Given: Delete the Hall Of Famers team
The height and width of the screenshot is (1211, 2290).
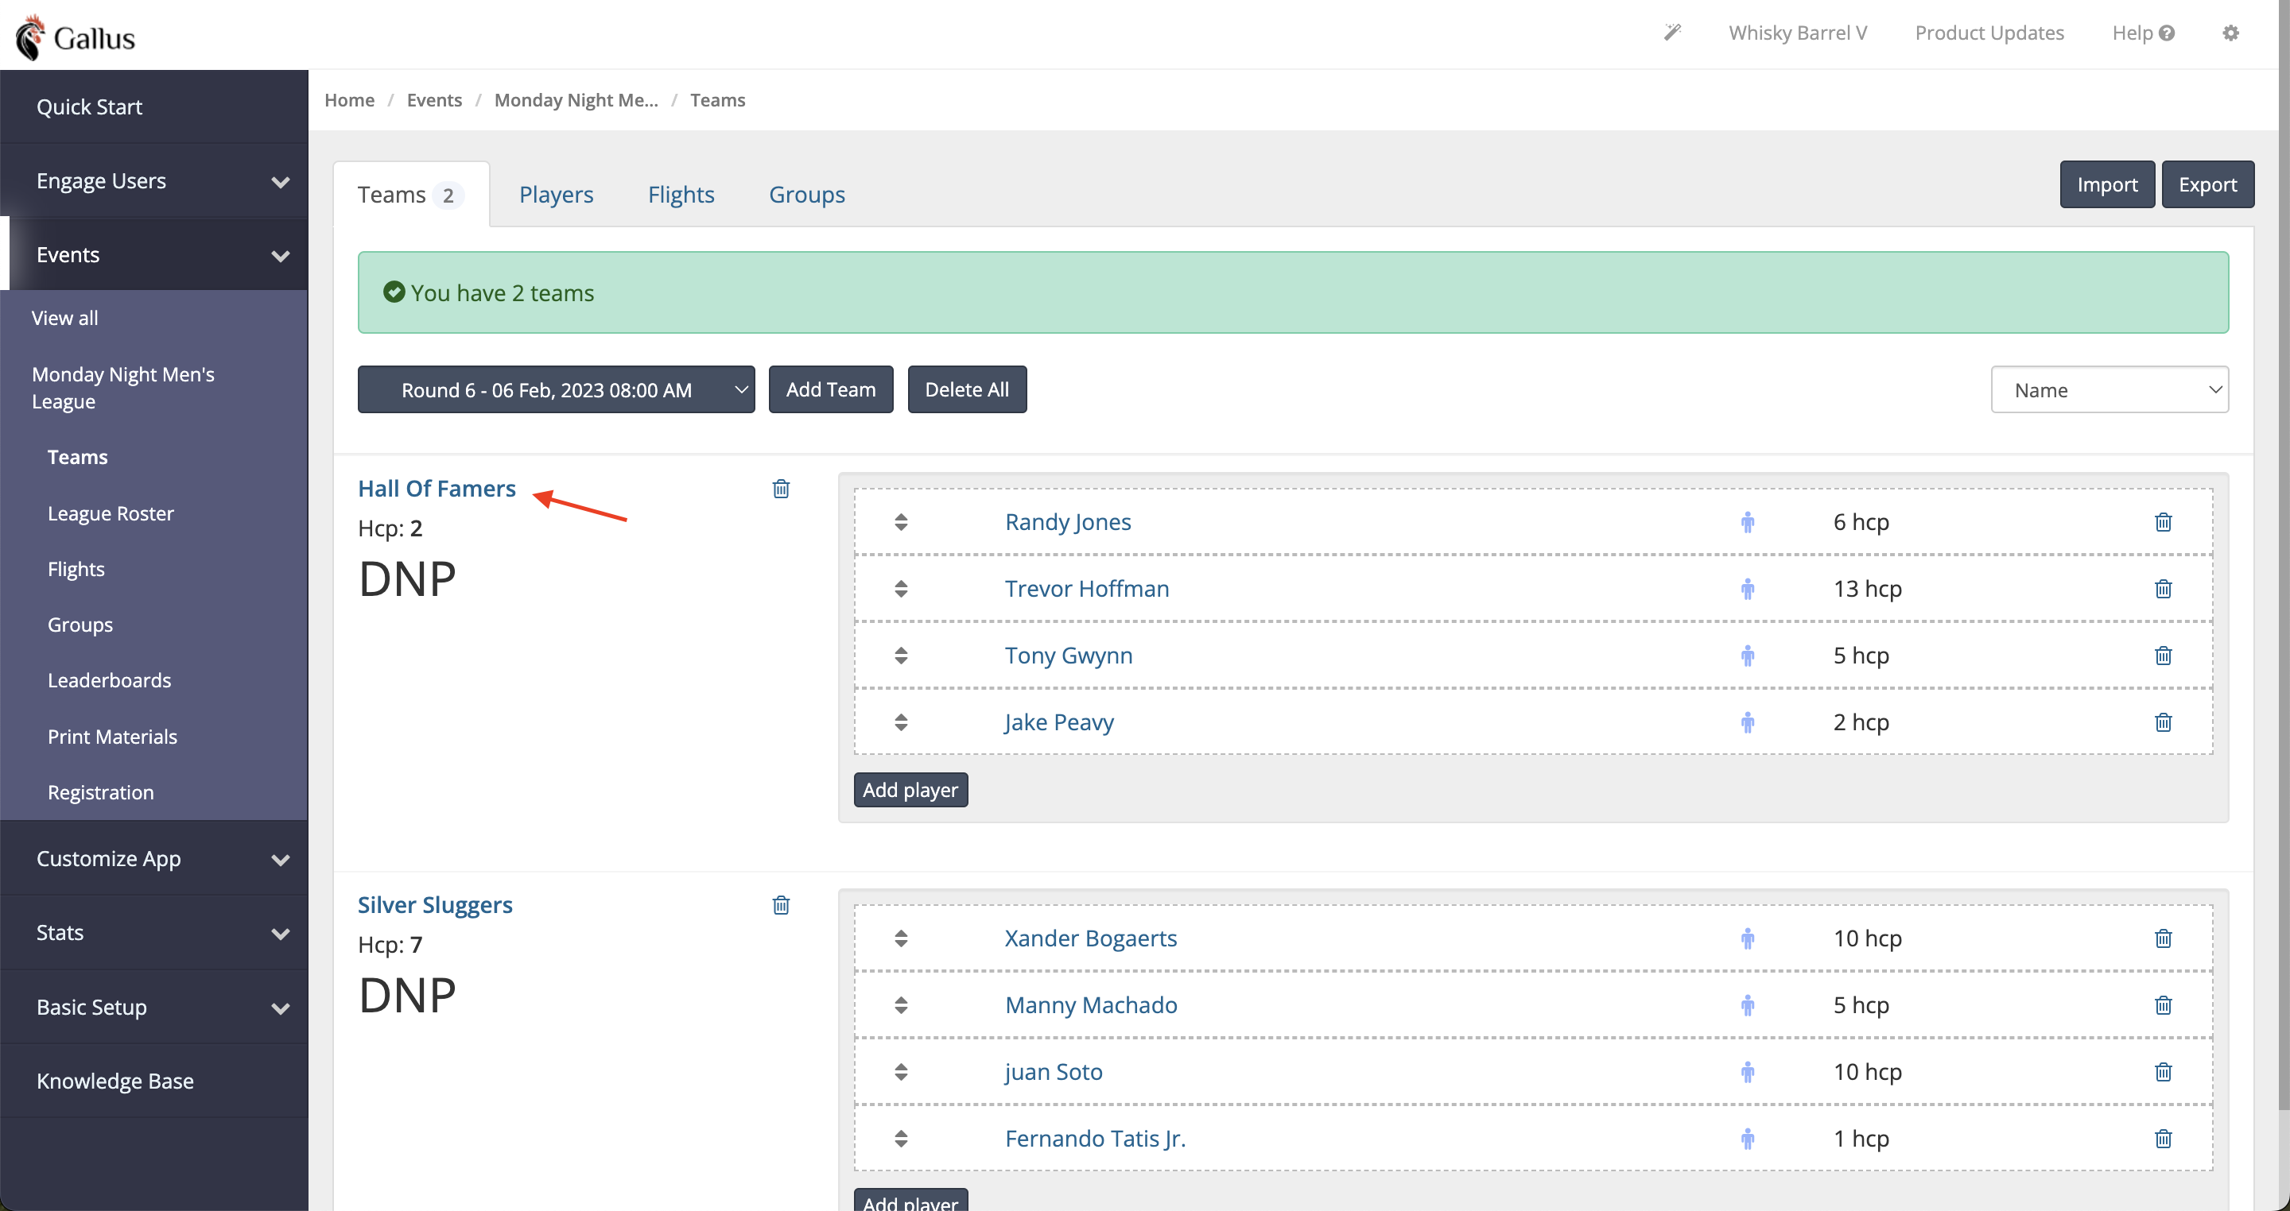Looking at the screenshot, I should pos(781,489).
